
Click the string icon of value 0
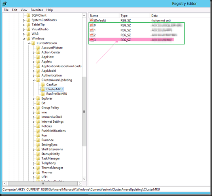pos(91,25)
